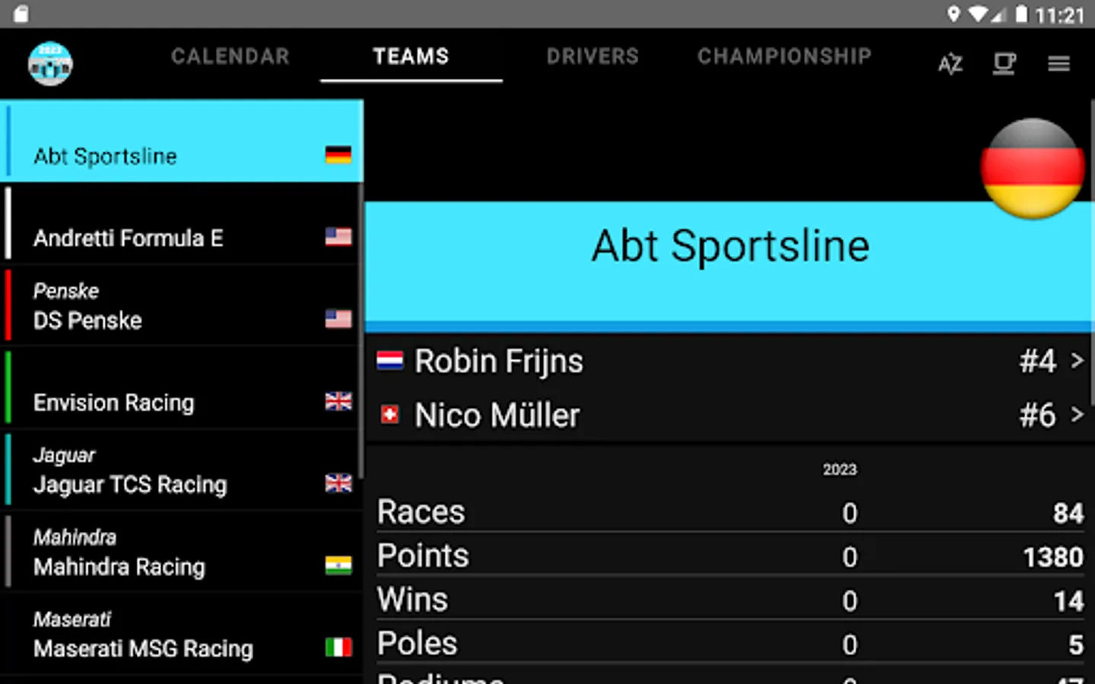Click the Netherlands flag beside Robin Frijns
Image resolution: width=1095 pixels, height=684 pixels.
click(390, 360)
